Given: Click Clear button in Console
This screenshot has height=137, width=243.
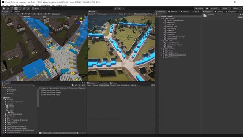Looking at the screenshot, I should click(x=89, y=85).
